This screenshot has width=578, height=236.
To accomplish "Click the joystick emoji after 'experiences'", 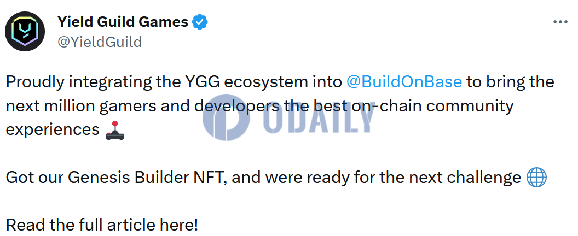I will point(114,131).
